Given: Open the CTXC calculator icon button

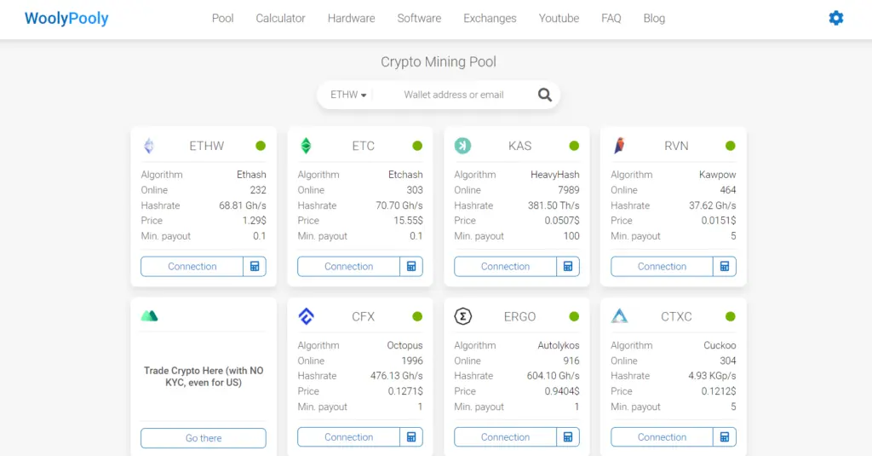Looking at the screenshot, I should click(725, 437).
